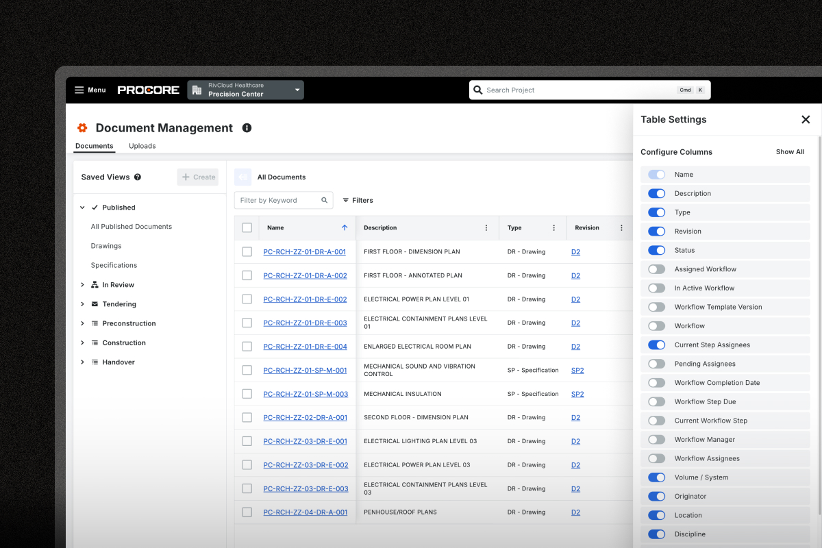The width and height of the screenshot is (822, 548).
Task: Open document PC-RCH-ZZ-01-DR-A-002
Action: click(305, 275)
